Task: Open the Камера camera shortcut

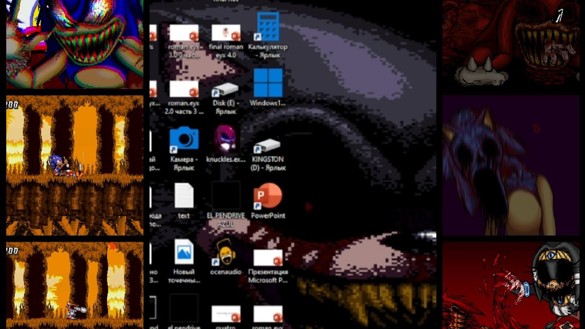Action: (x=184, y=149)
